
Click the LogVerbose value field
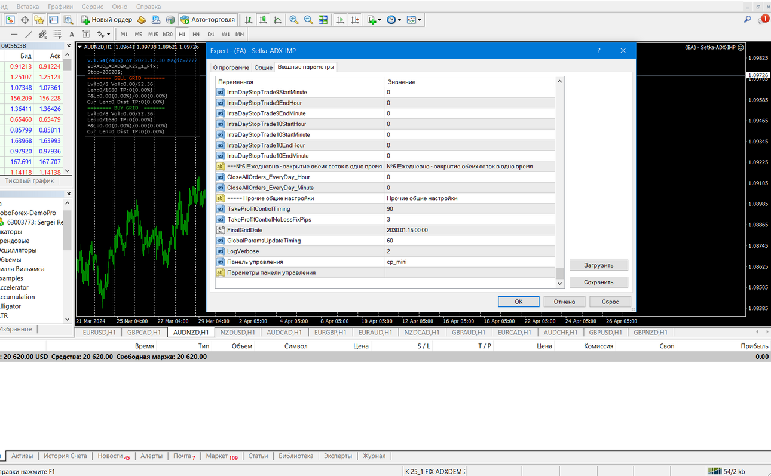tap(470, 251)
